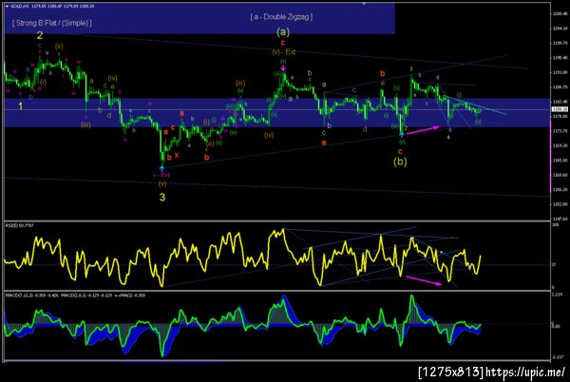Click the yellow '1' wave label

pos(21,106)
